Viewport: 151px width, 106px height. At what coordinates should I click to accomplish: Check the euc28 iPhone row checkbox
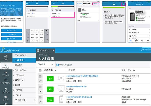click(x=40, y=97)
